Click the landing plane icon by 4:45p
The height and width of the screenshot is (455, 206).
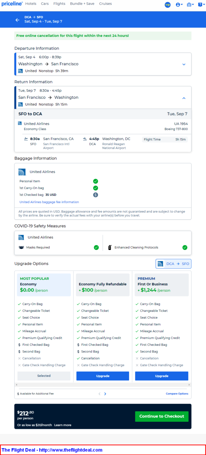click(x=85, y=139)
